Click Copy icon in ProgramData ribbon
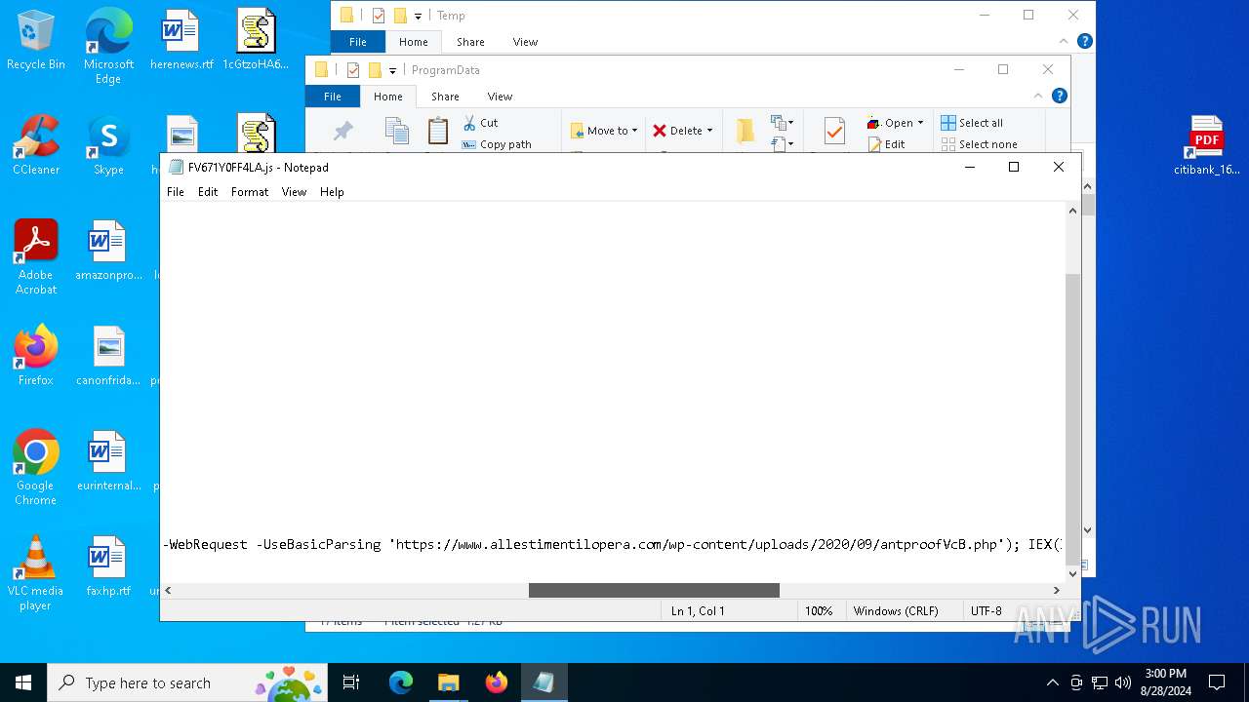This screenshot has width=1249, height=702. 396,132
